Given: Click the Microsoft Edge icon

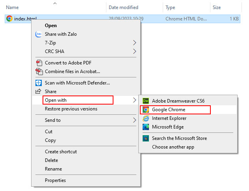Looking at the screenshot, I should (146, 127).
